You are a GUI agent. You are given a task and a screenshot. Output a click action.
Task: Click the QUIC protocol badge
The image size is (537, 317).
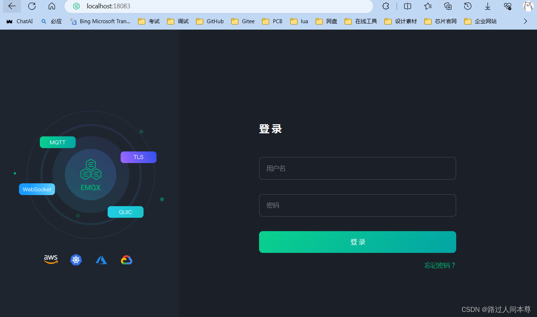point(125,212)
